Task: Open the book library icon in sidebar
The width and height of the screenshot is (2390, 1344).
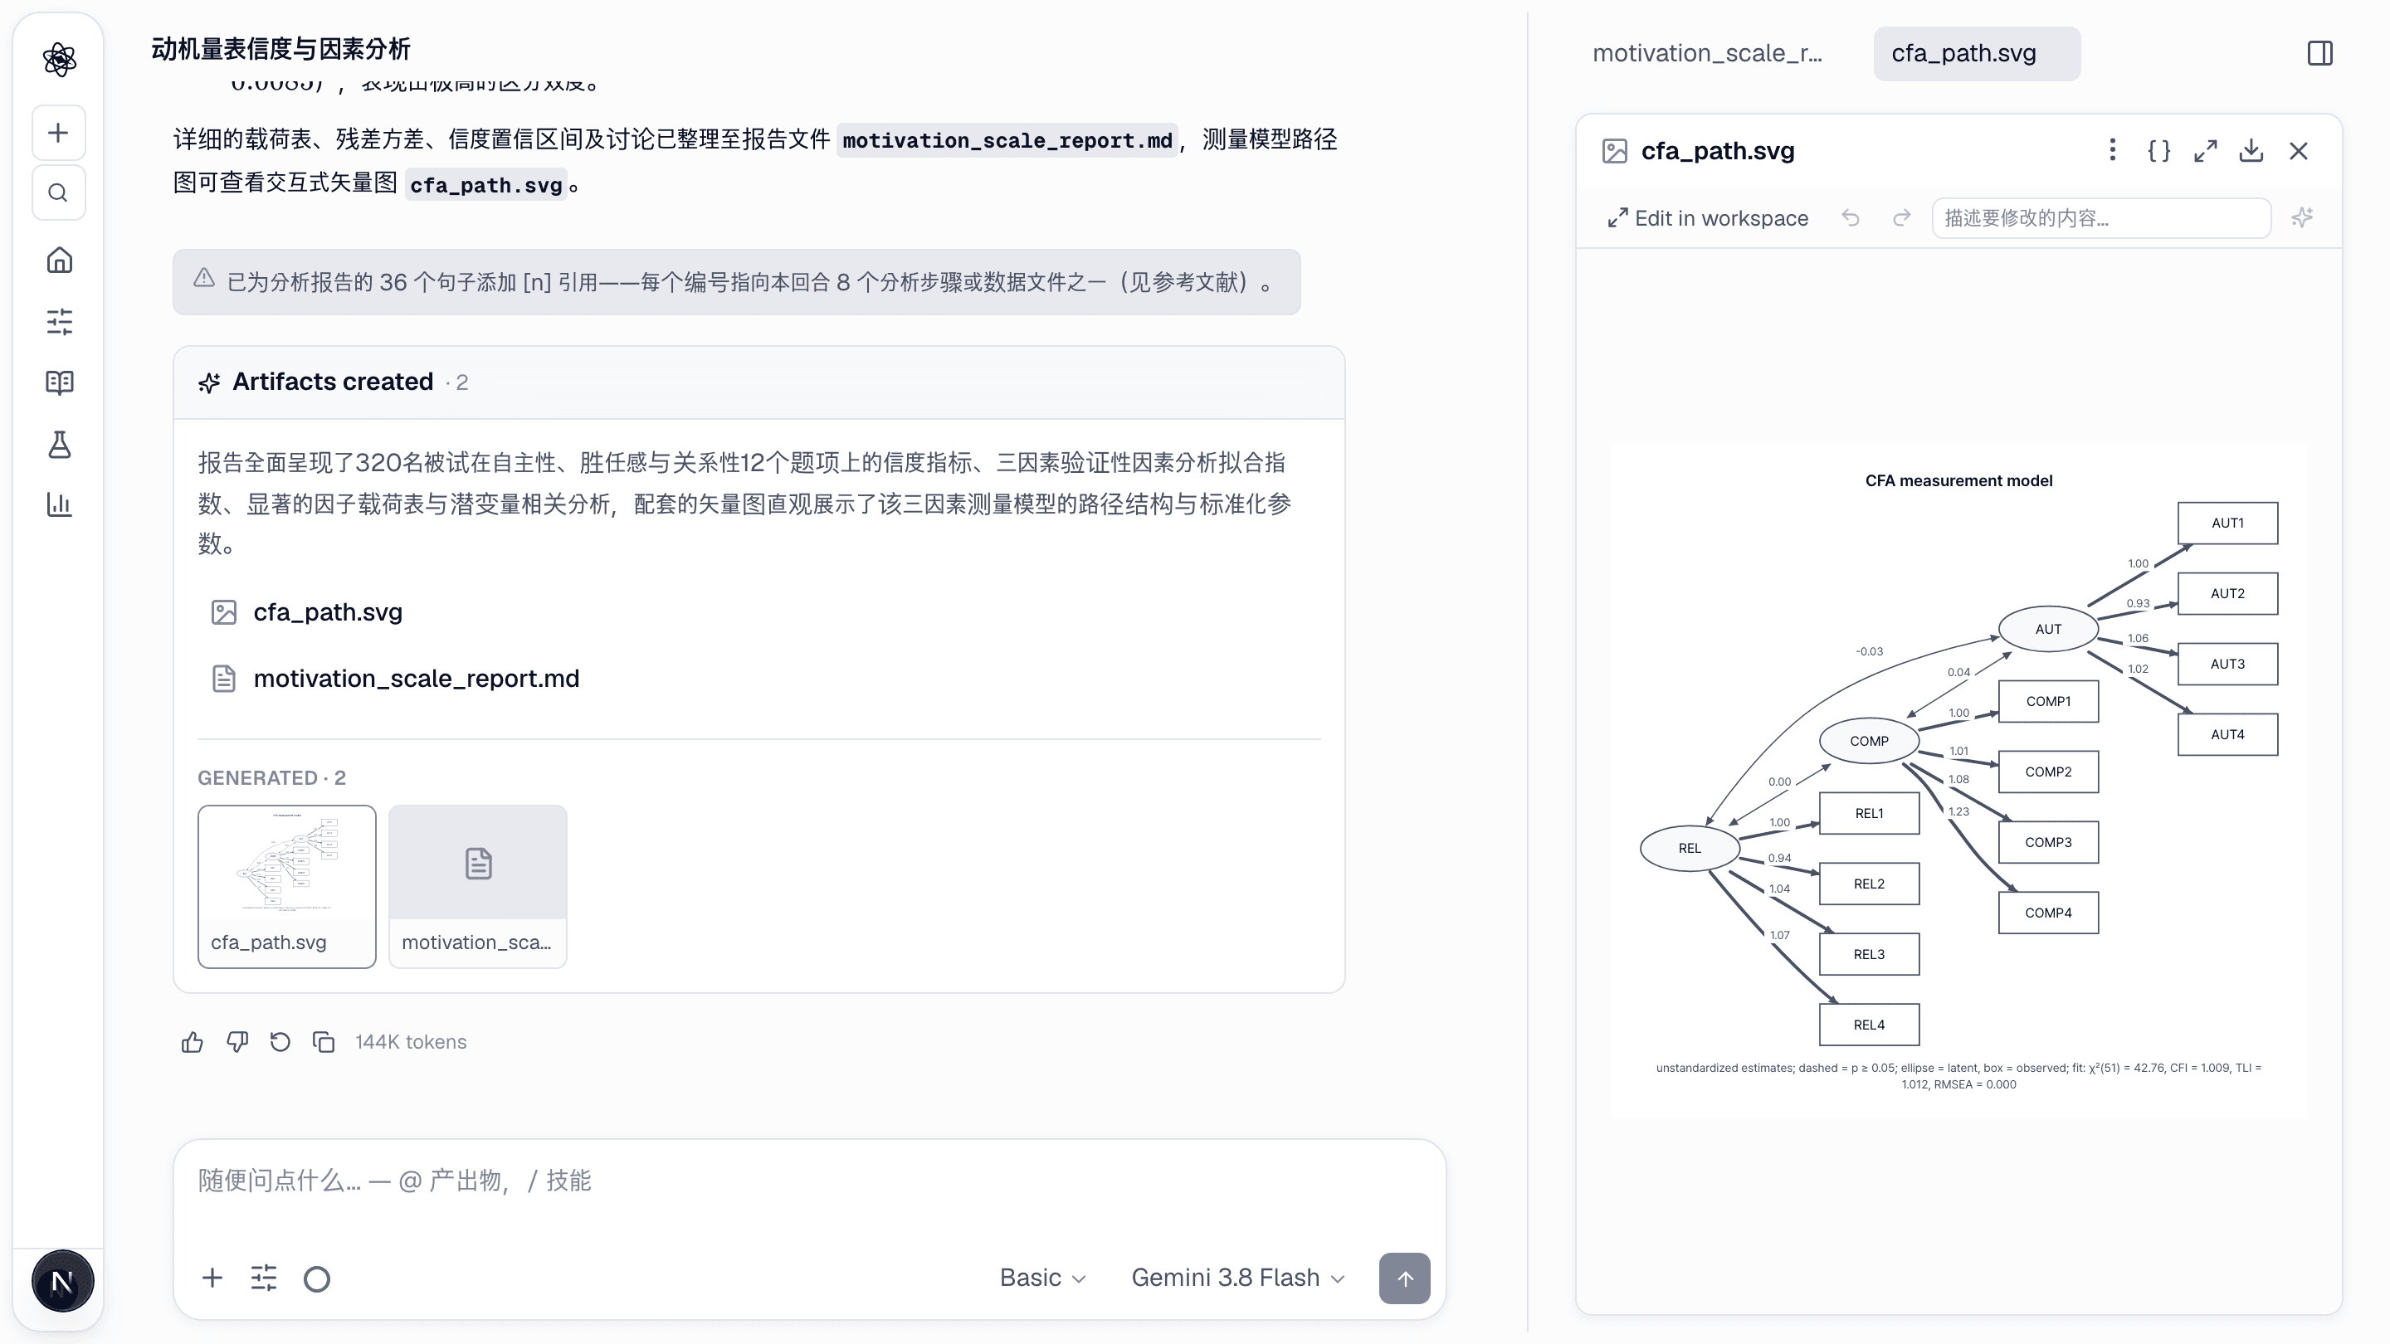Action: click(60, 382)
